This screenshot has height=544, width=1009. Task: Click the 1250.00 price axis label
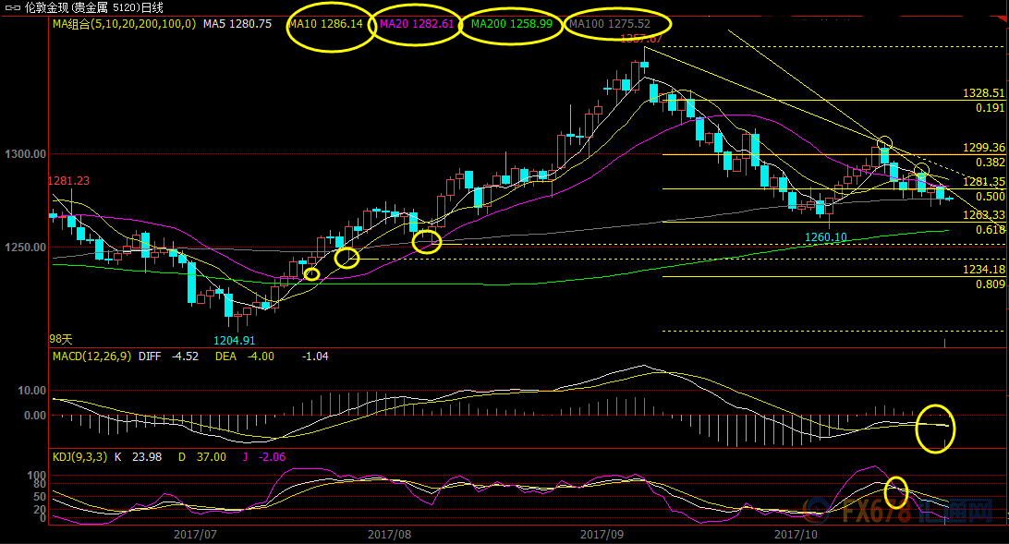pyautogui.click(x=25, y=248)
